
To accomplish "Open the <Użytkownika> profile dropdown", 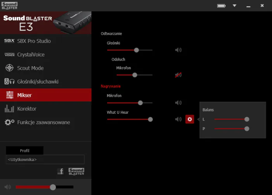I will (45, 159).
